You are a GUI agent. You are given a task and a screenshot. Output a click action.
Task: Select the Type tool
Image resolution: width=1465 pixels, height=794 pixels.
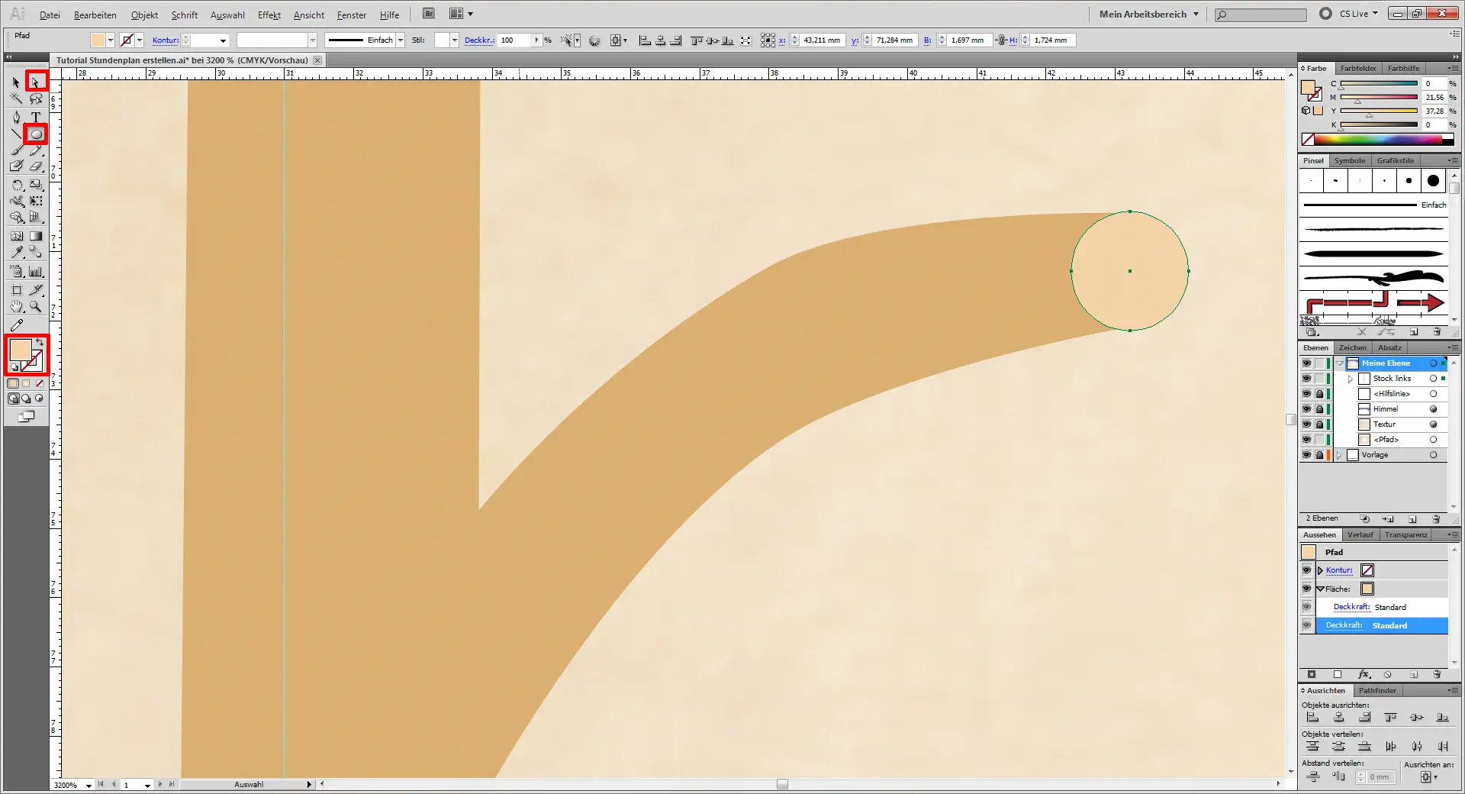pos(35,117)
